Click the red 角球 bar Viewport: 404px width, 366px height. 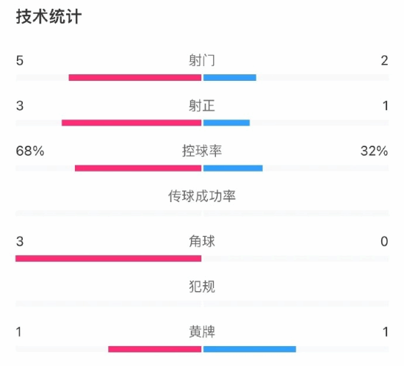pos(109,259)
